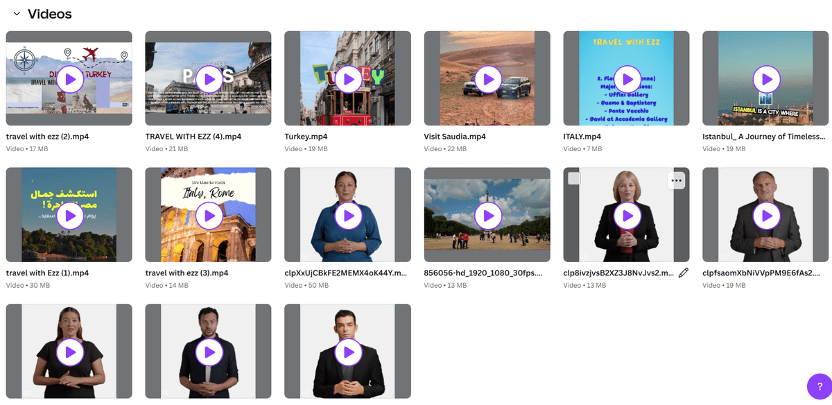Play the ITALY.mp4 video
This screenshot has height=405, width=832.
pos(627,79)
